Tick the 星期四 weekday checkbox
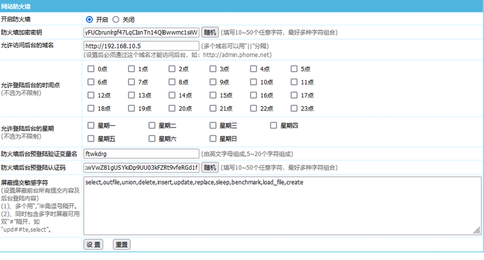 click(x=274, y=126)
